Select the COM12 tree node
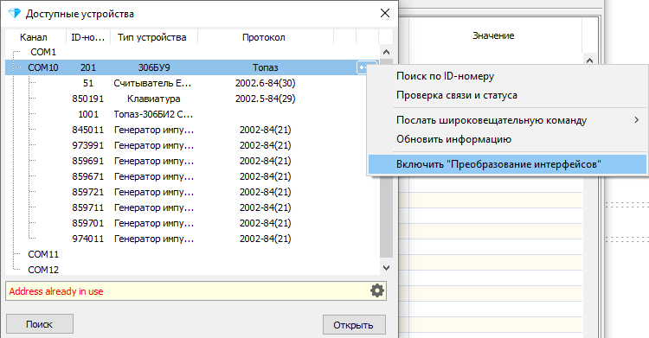This screenshot has height=338, width=649. click(x=43, y=270)
